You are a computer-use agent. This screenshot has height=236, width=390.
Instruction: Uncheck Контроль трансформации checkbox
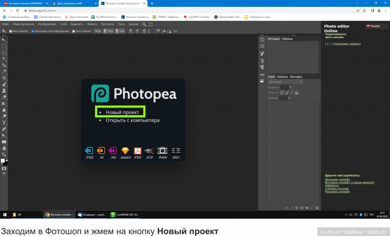click(x=33, y=31)
